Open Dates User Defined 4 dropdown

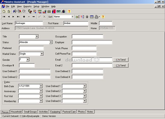click(x=85, y=101)
